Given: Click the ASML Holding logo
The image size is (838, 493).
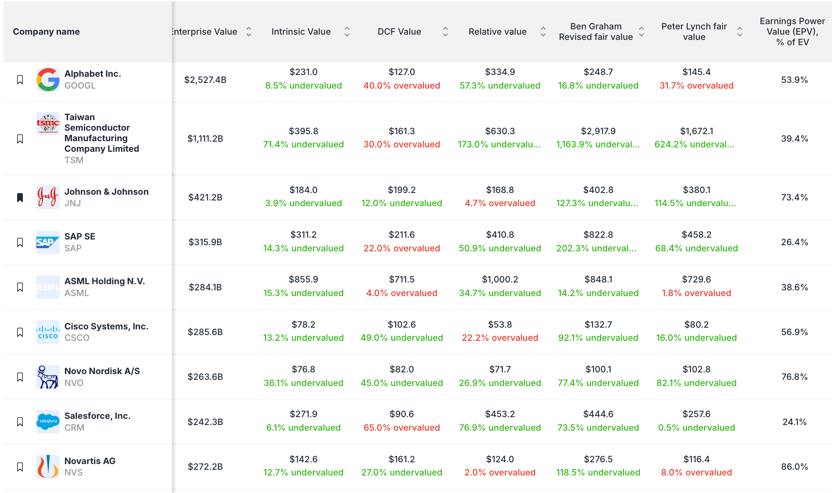Looking at the screenshot, I should [48, 287].
